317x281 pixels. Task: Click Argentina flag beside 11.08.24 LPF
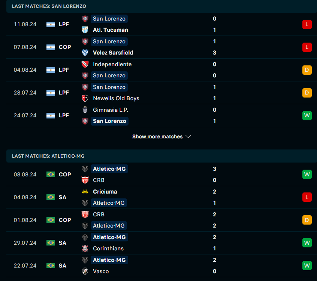[51, 24]
